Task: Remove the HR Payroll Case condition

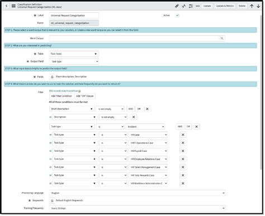Action: (183, 151)
